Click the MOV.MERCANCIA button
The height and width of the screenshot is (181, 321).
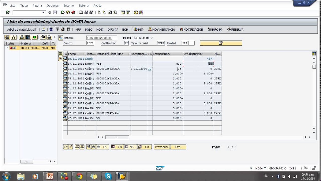tap(162, 29)
